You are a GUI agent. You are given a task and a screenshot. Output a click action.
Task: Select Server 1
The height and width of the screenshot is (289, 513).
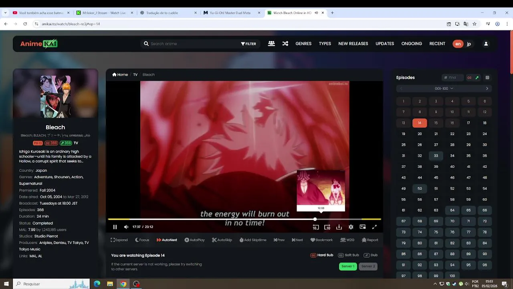coord(348,267)
